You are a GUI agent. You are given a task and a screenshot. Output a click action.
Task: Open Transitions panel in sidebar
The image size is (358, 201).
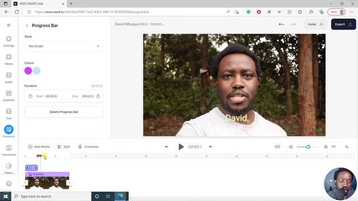click(9, 150)
